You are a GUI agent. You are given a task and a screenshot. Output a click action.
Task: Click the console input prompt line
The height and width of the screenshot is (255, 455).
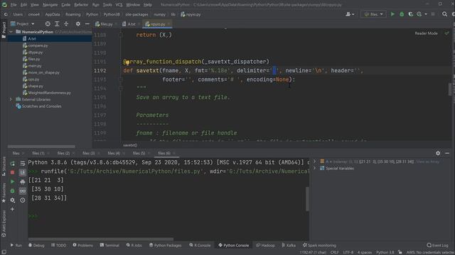tap(168, 216)
